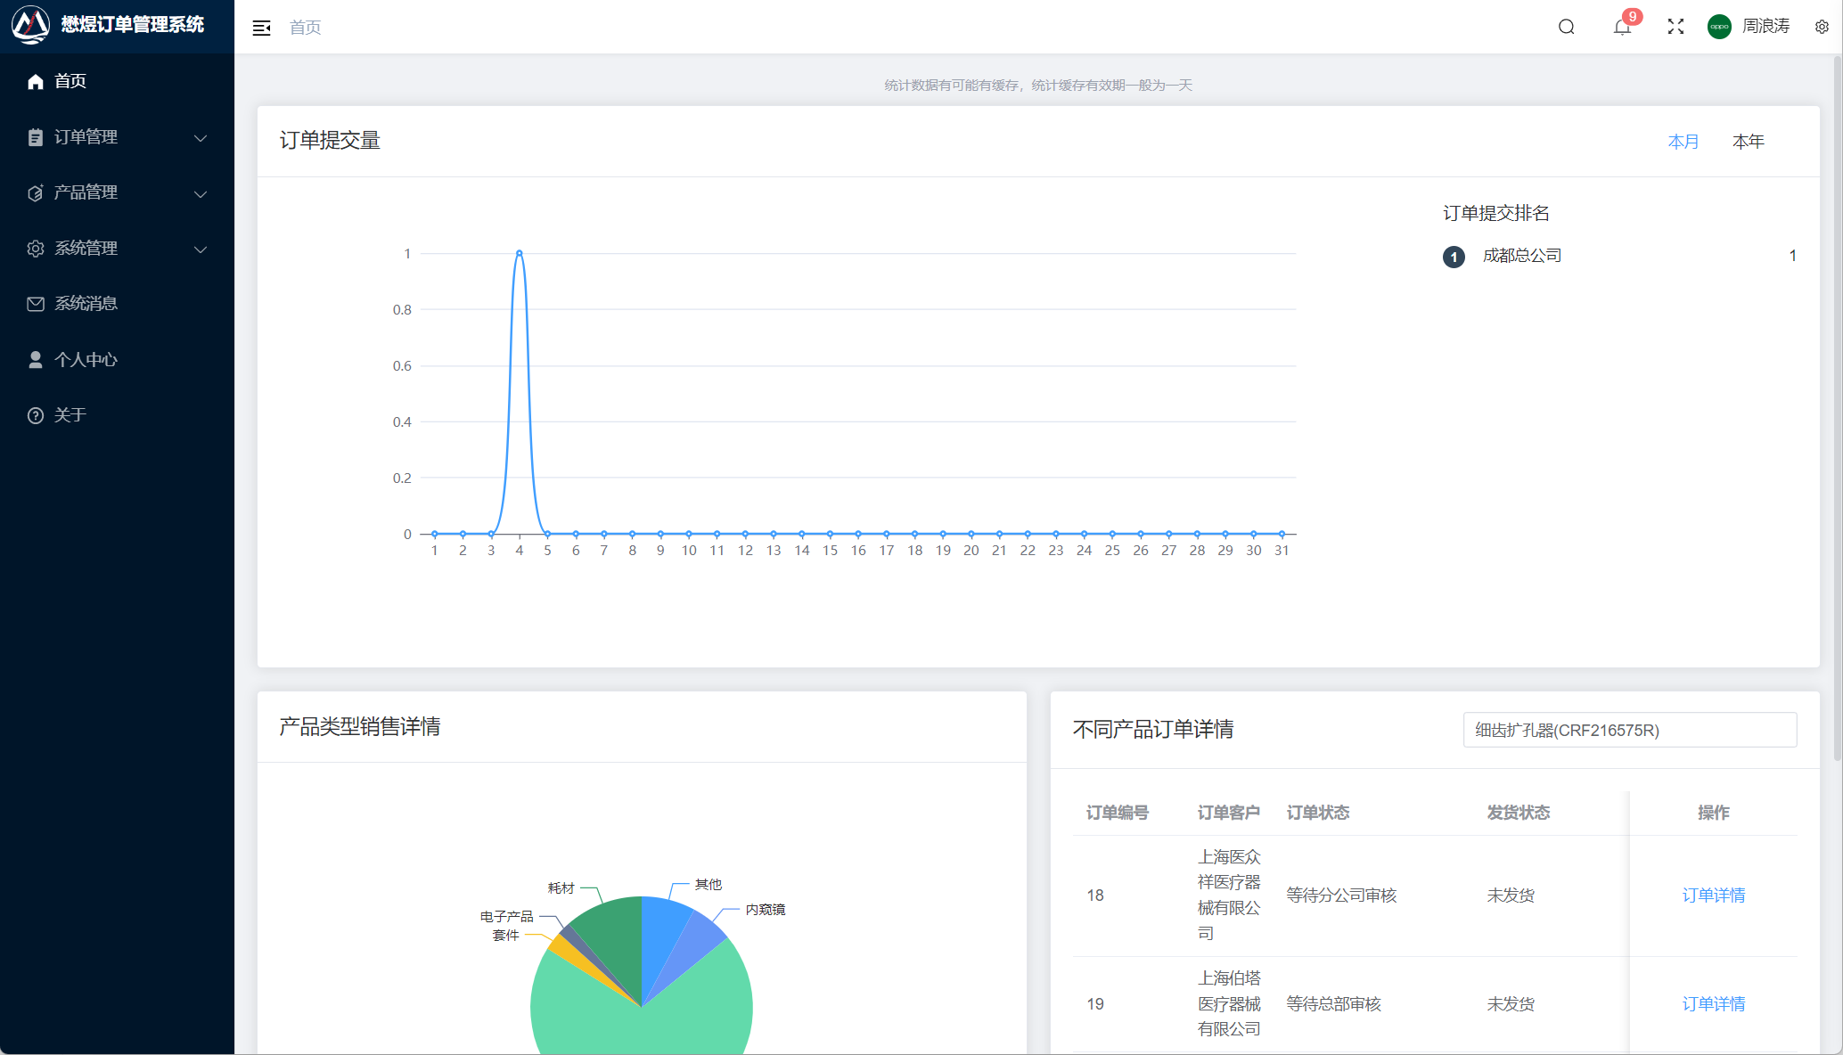Click the 不同产品订单详情 card title
1843x1055 pixels.
pyautogui.click(x=1153, y=730)
